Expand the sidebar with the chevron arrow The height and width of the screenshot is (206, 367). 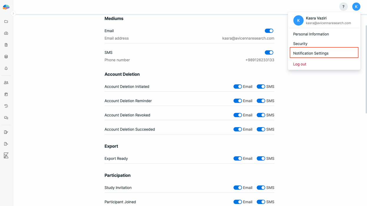point(13,13)
